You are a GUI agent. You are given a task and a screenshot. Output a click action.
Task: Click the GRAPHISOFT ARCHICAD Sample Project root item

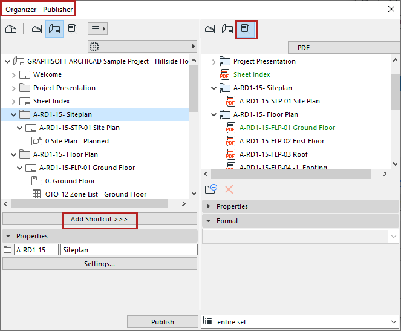coord(108,61)
